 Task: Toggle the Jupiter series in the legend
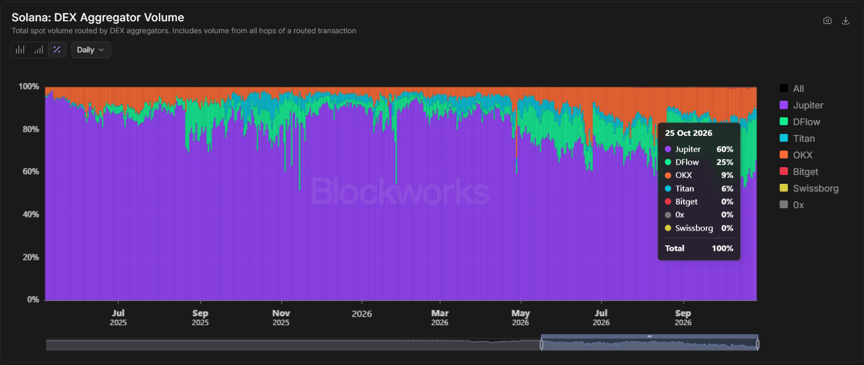(802, 105)
